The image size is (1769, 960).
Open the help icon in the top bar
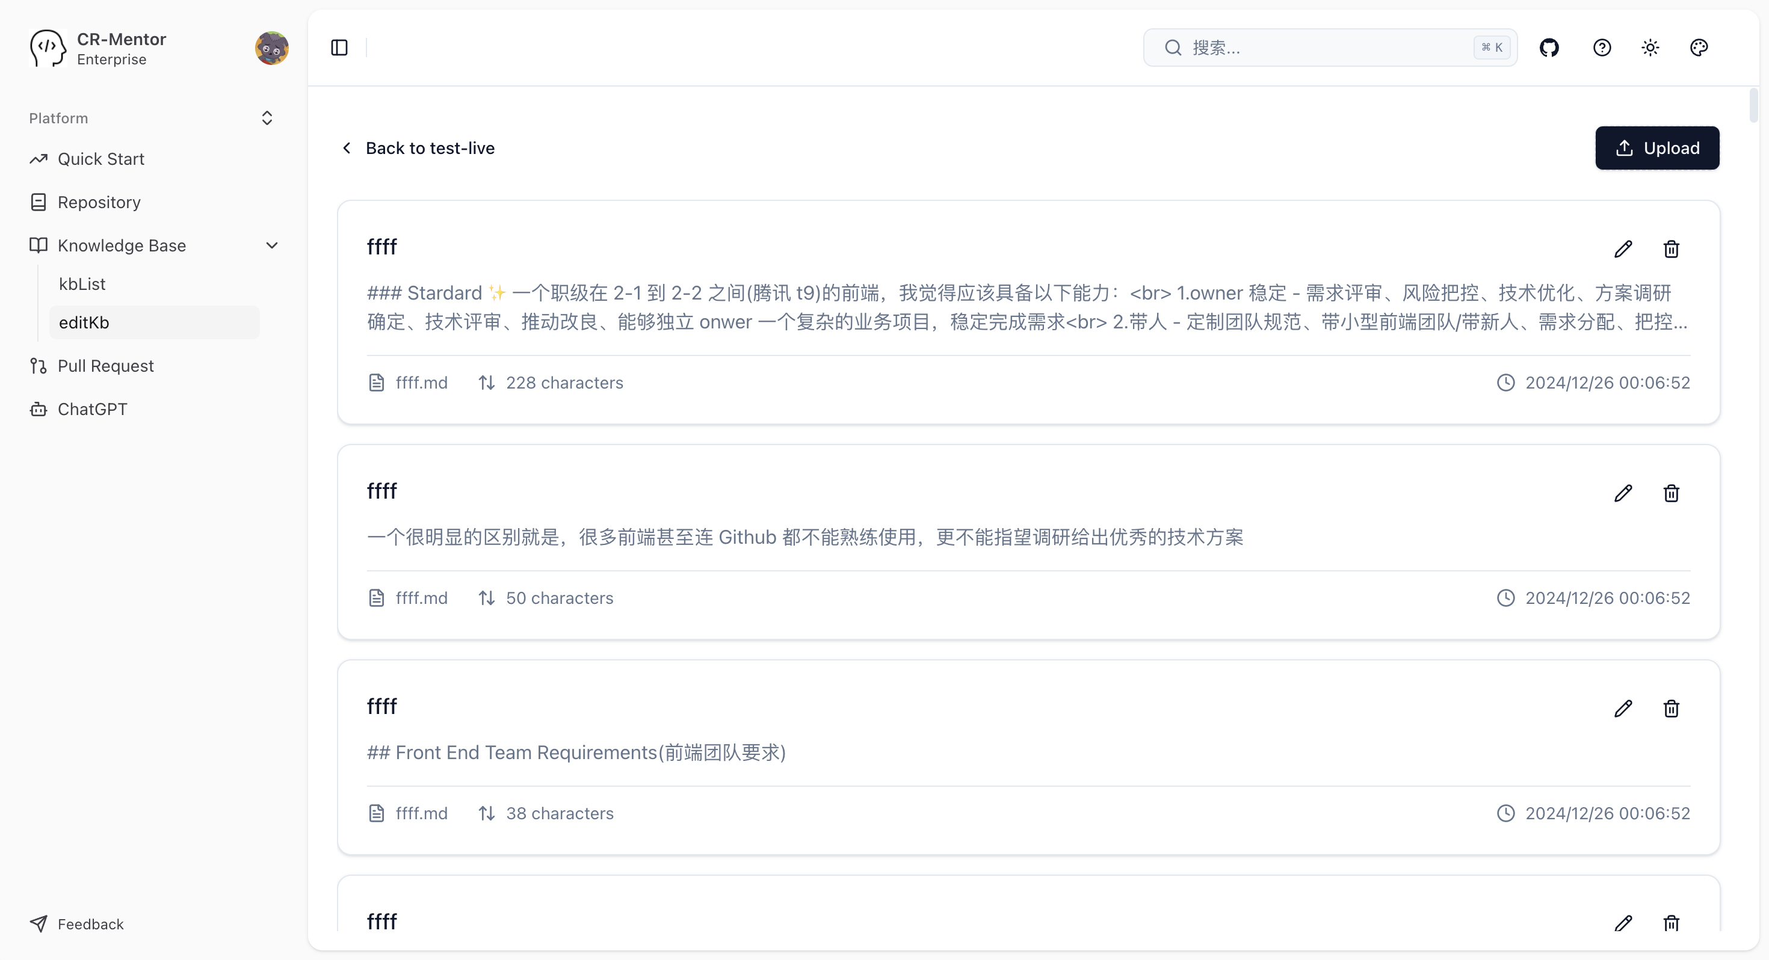click(1602, 48)
